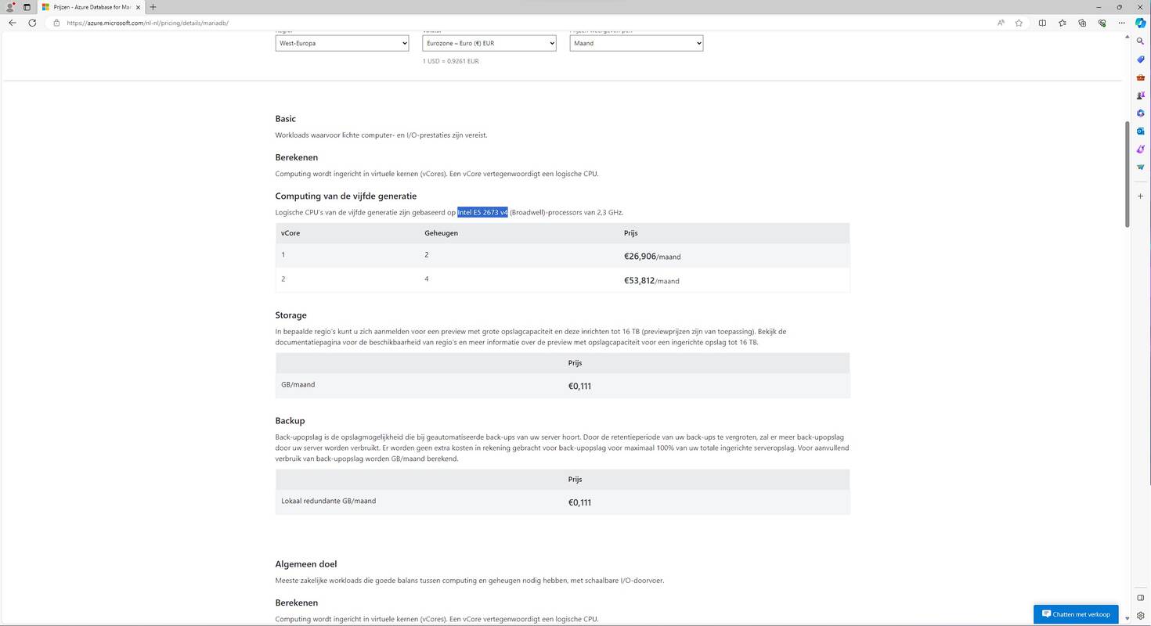Click the Backup section heading
The height and width of the screenshot is (626, 1151).
290,421
